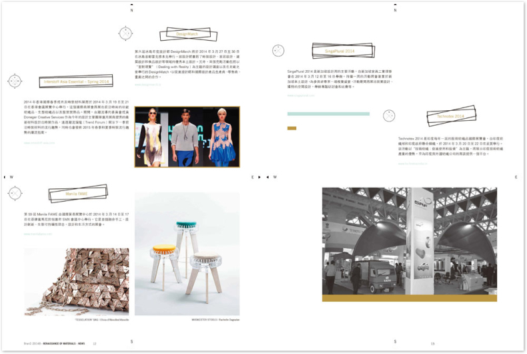Click the SingaPlural 2014 description paragraph

click(340, 79)
